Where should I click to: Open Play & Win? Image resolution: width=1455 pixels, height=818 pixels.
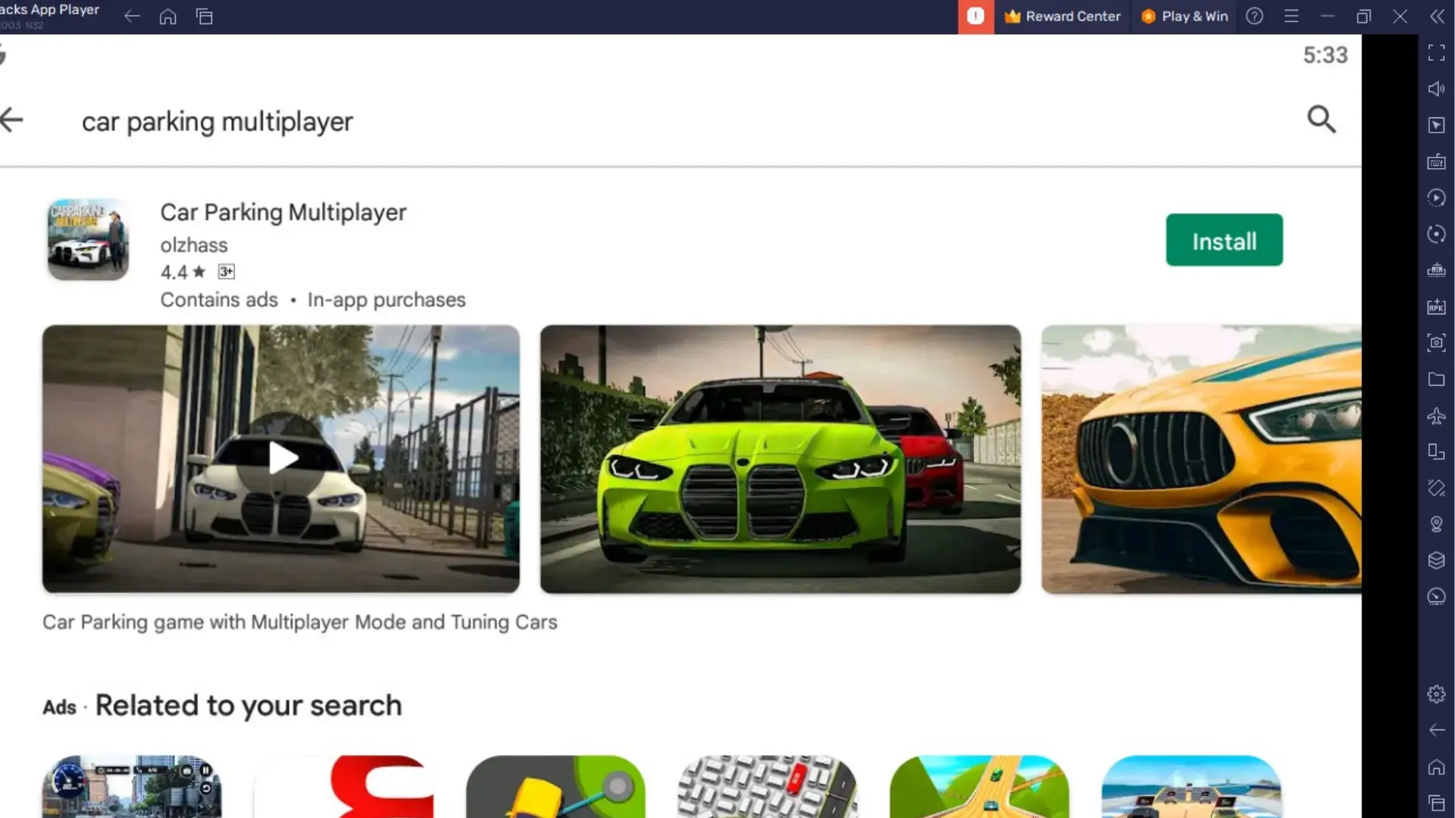(1184, 16)
